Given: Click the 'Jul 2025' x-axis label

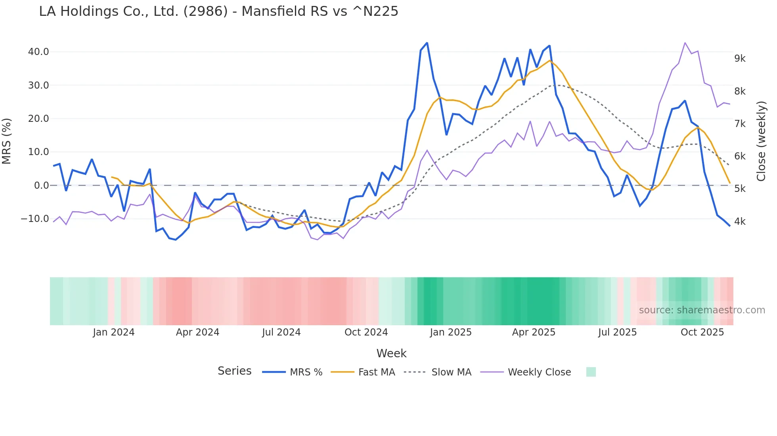Looking at the screenshot, I should pos(617,332).
